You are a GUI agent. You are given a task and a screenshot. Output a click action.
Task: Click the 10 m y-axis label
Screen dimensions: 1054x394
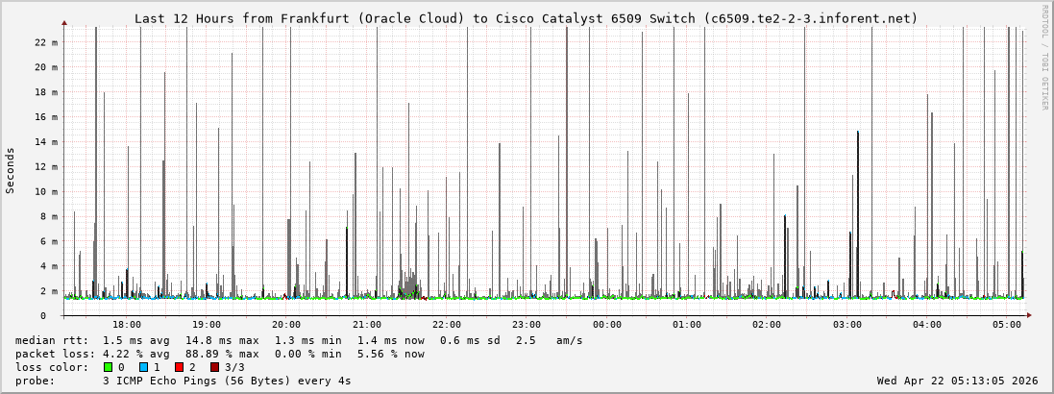(47, 191)
